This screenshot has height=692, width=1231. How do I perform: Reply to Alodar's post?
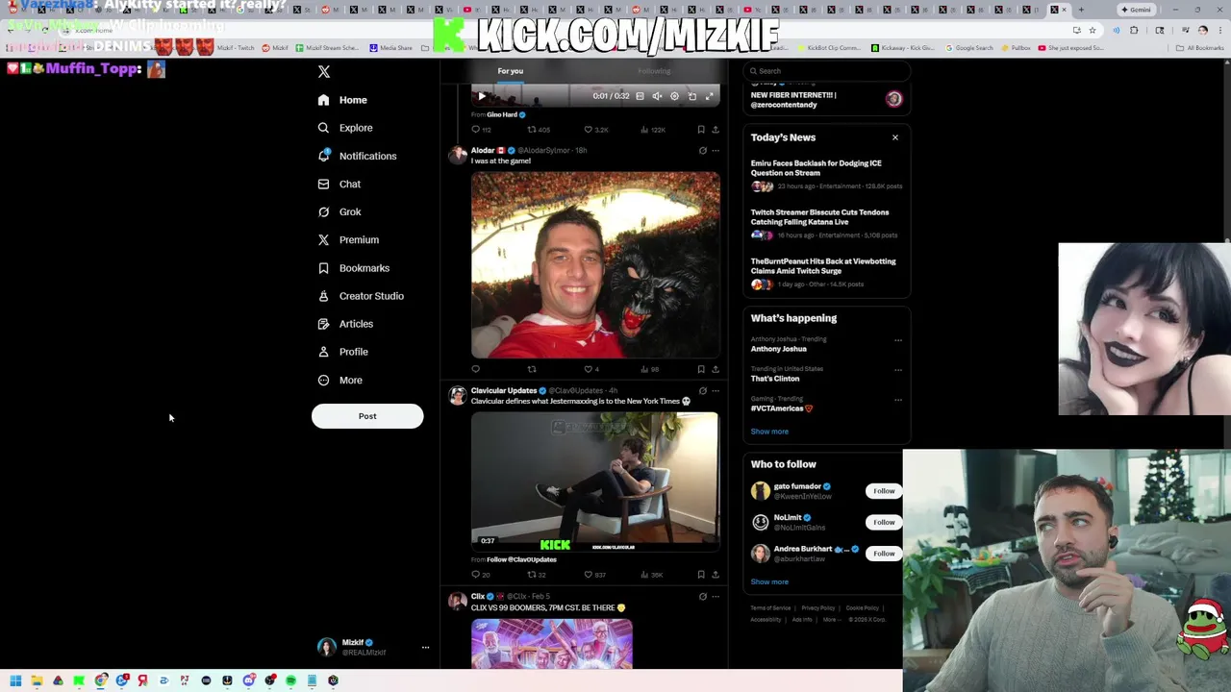pos(475,369)
